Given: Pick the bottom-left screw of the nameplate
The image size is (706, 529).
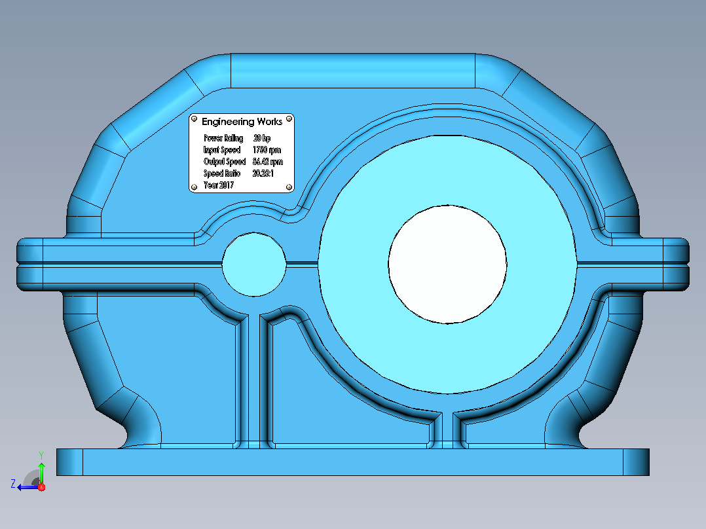Looking at the screenshot, I should [194, 187].
